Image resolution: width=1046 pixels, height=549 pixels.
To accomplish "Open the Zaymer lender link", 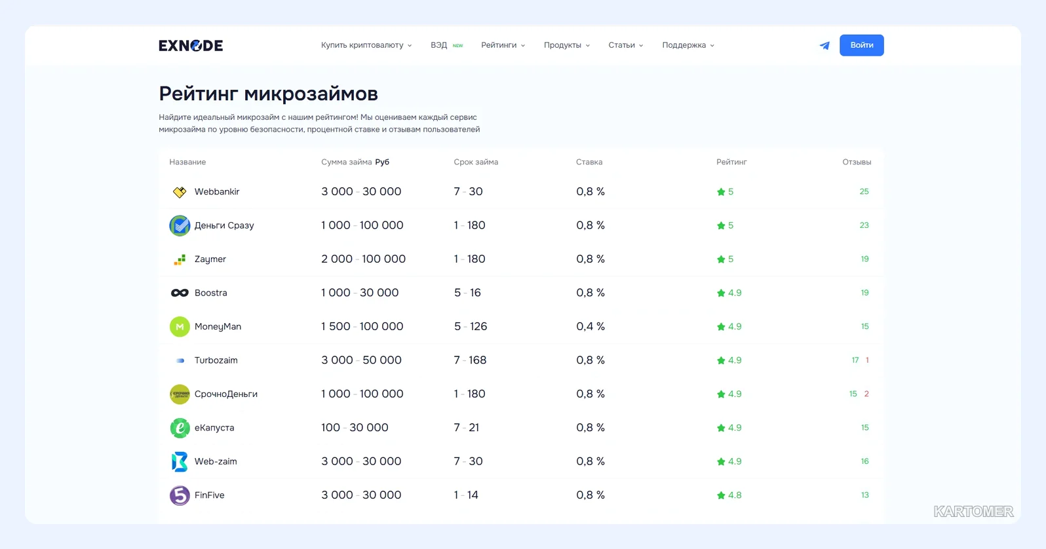I will 210,259.
